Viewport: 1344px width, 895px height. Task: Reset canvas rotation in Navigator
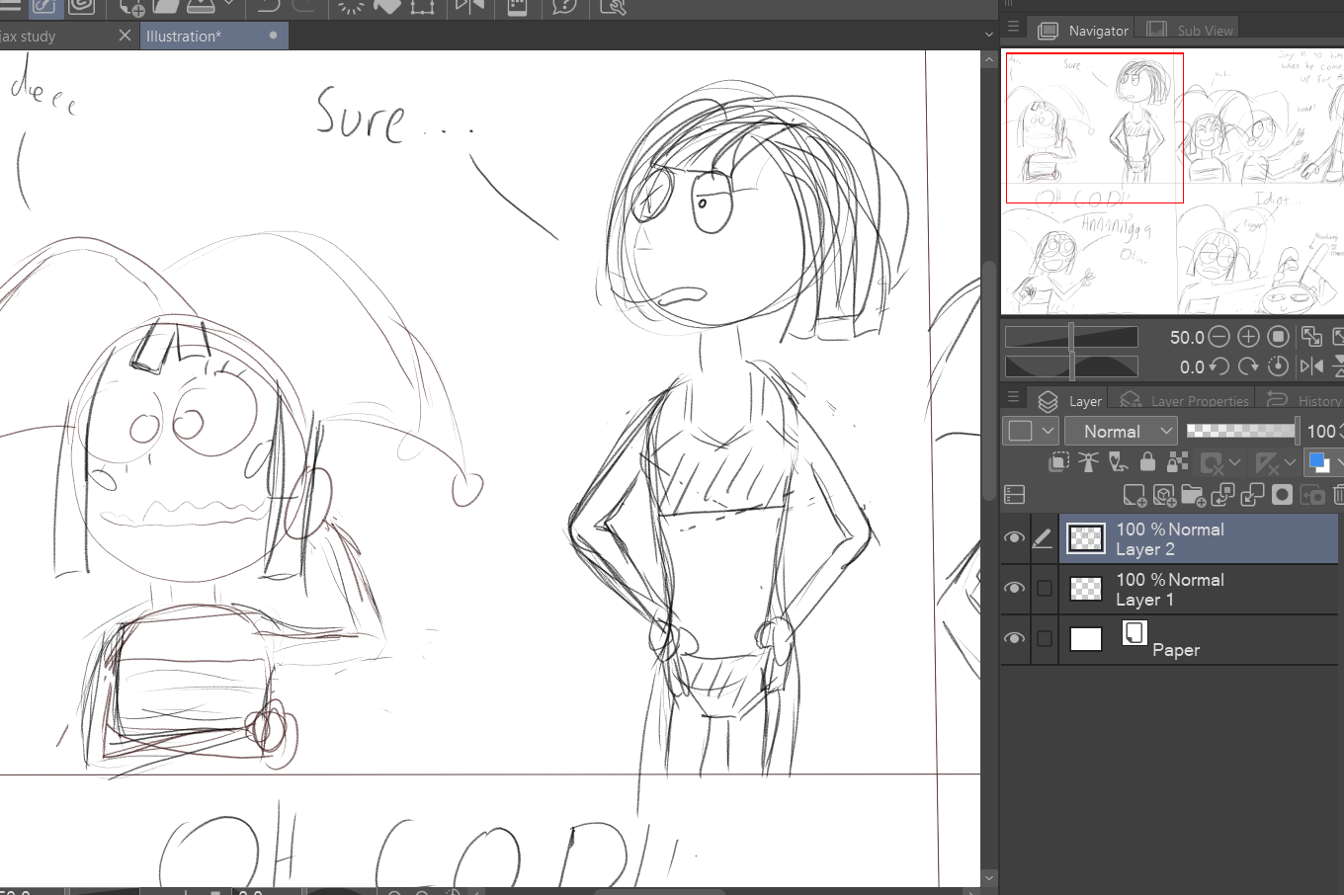pos(1278,366)
